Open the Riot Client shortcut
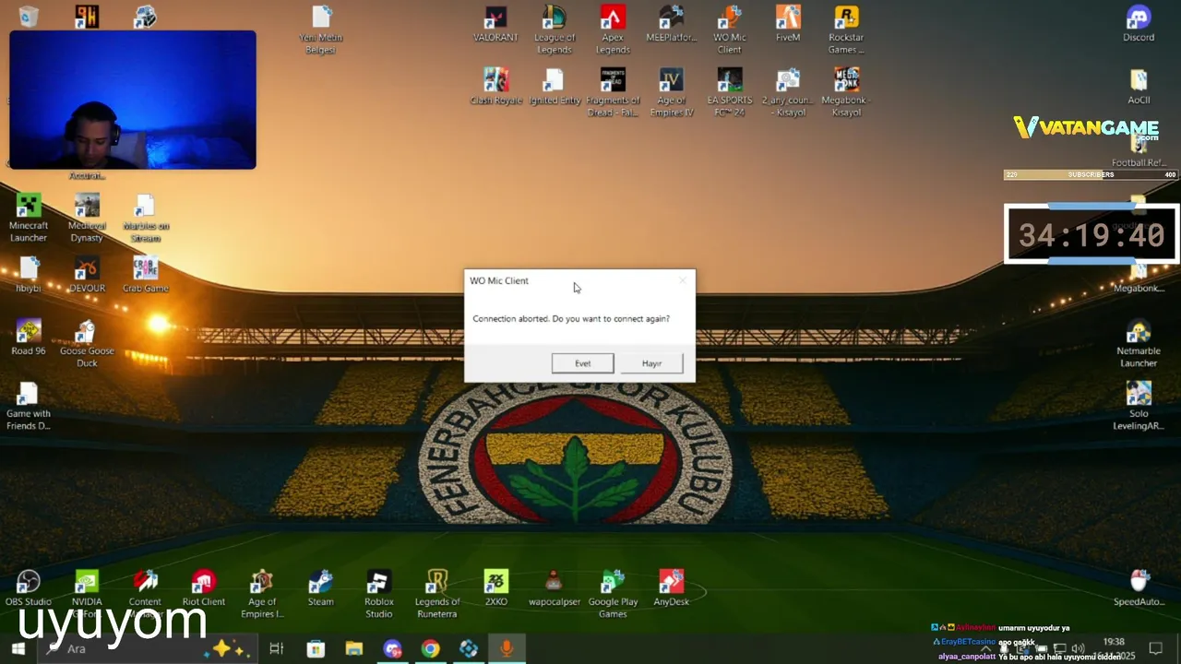This screenshot has width=1181, height=664. 203,587
